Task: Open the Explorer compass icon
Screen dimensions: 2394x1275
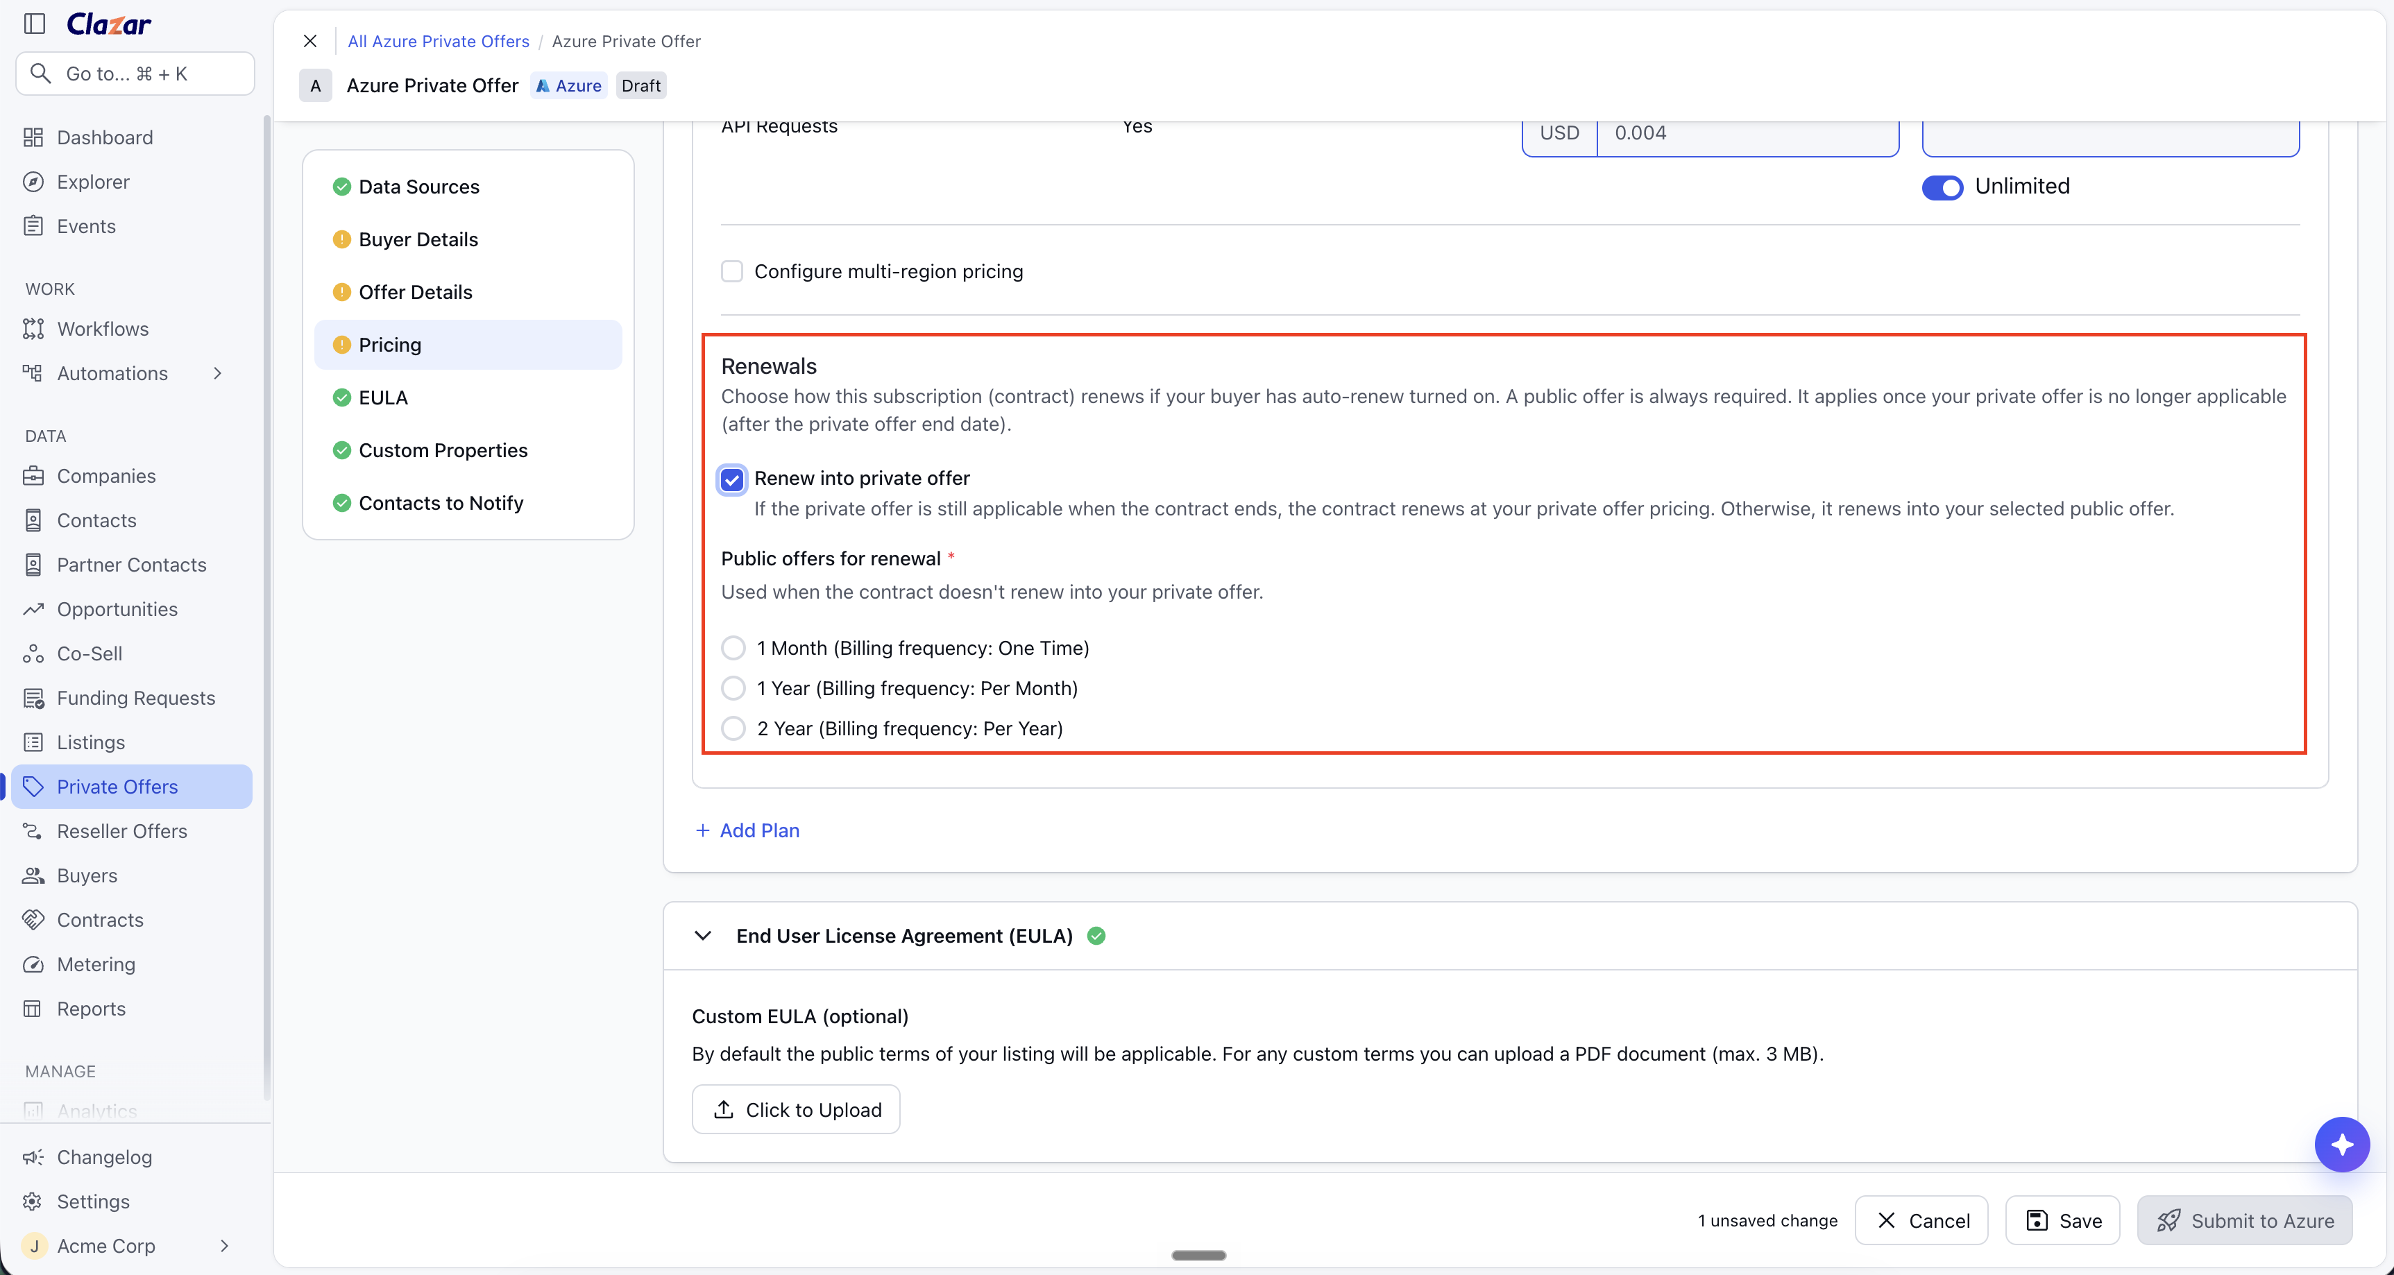Action: [x=33, y=182]
